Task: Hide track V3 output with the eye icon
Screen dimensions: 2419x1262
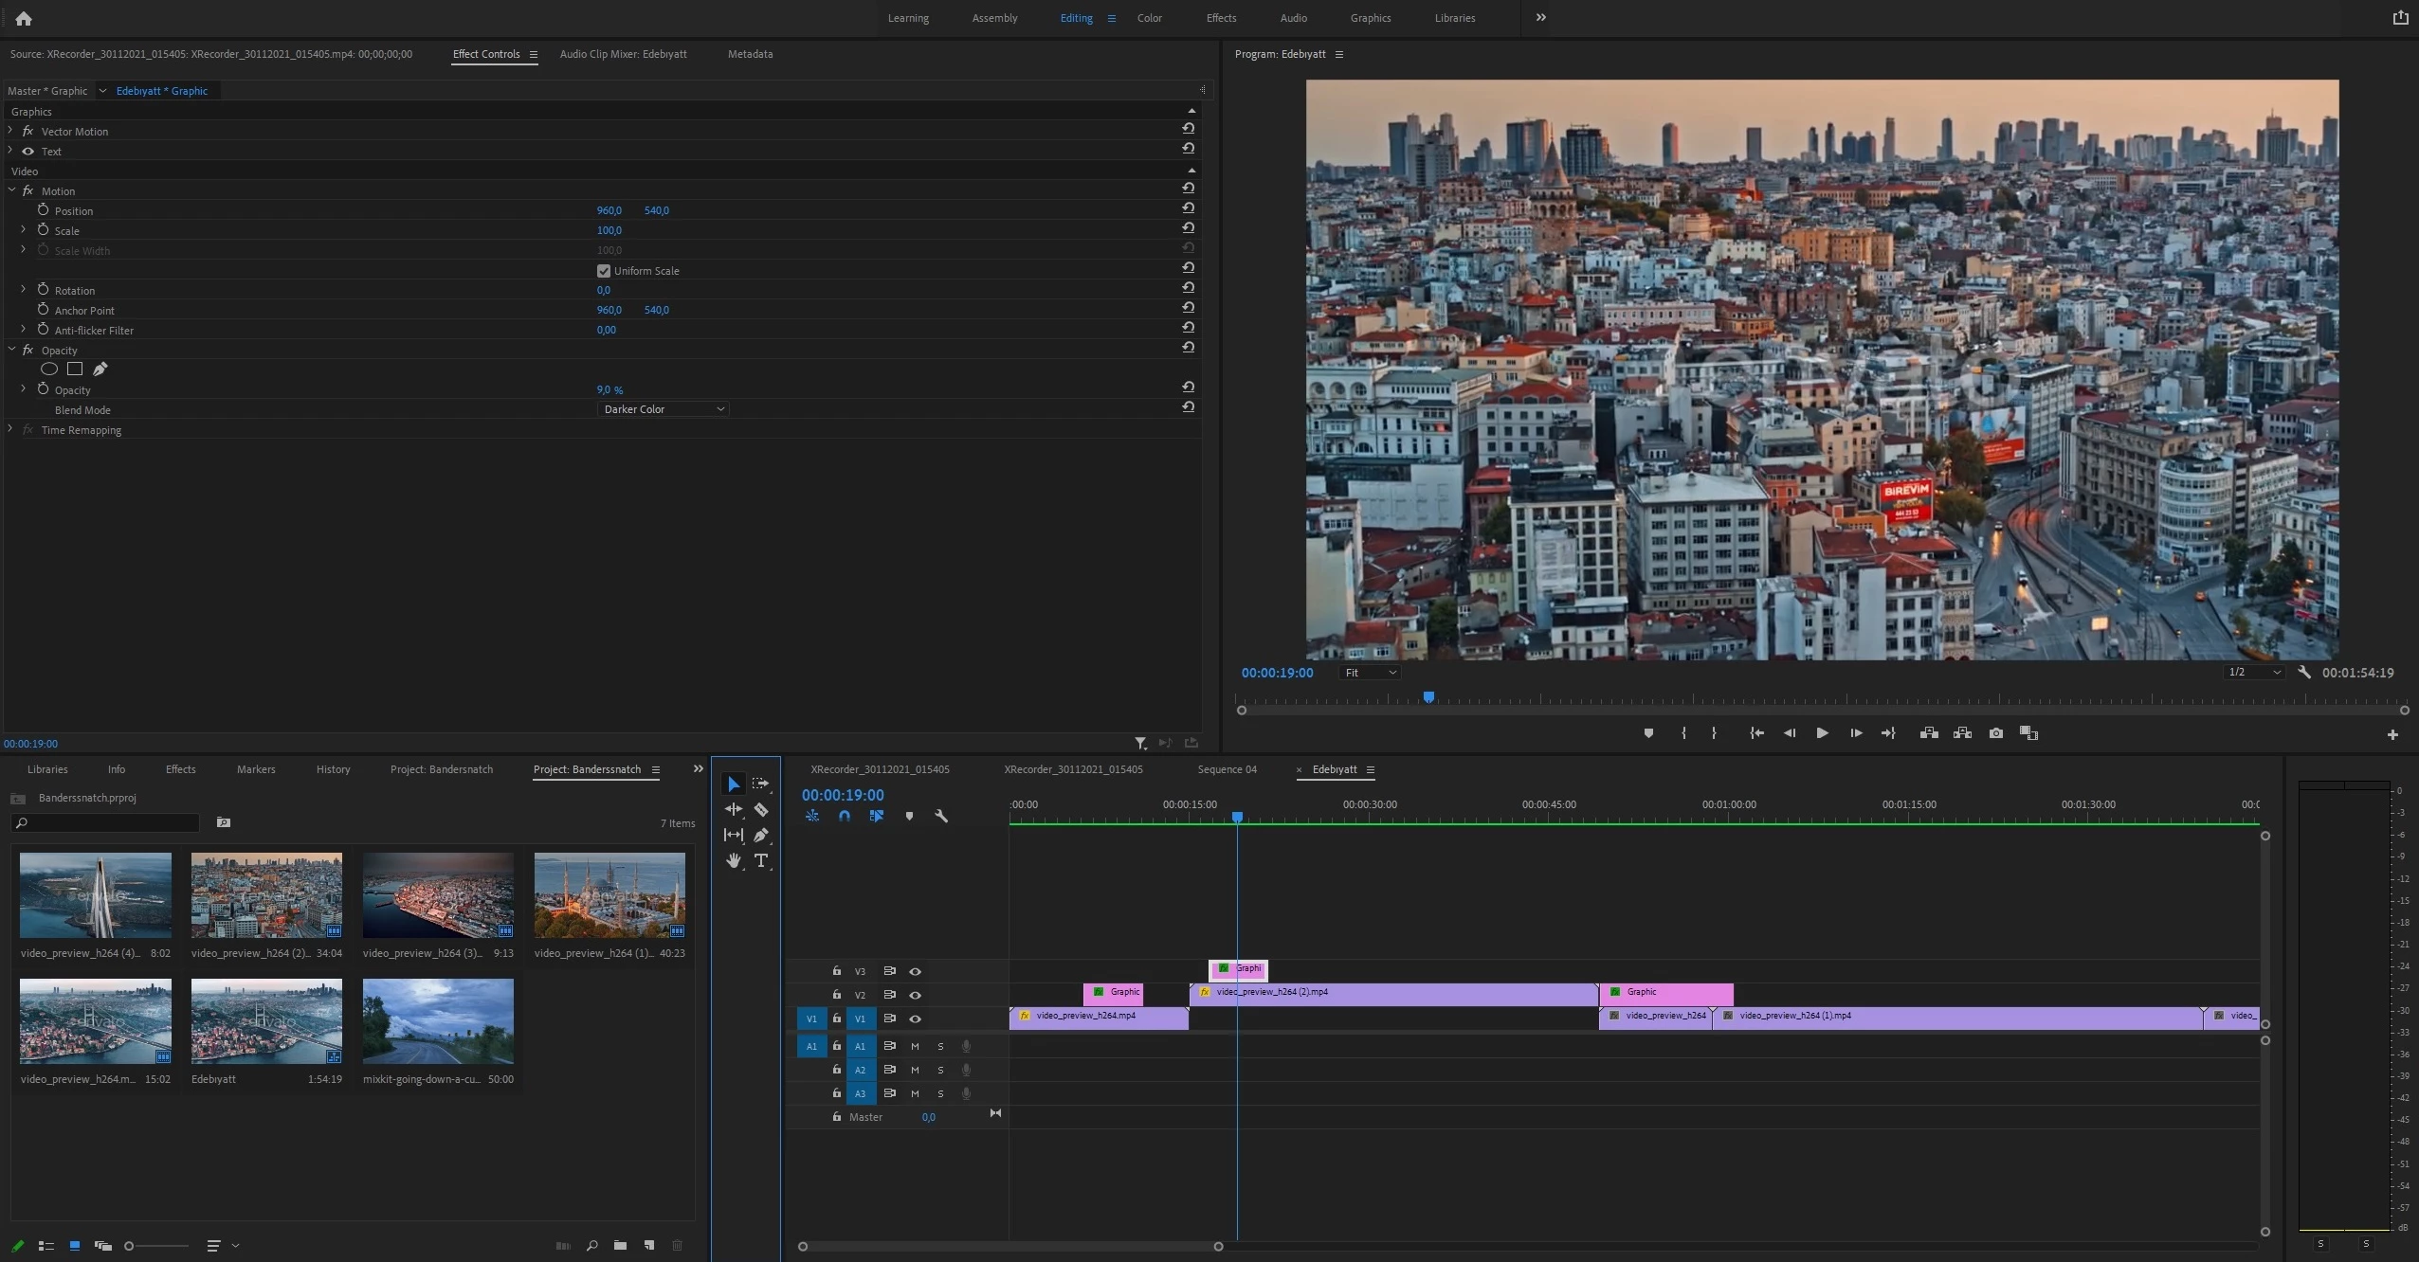Action: pyautogui.click(x=915, y=971)
